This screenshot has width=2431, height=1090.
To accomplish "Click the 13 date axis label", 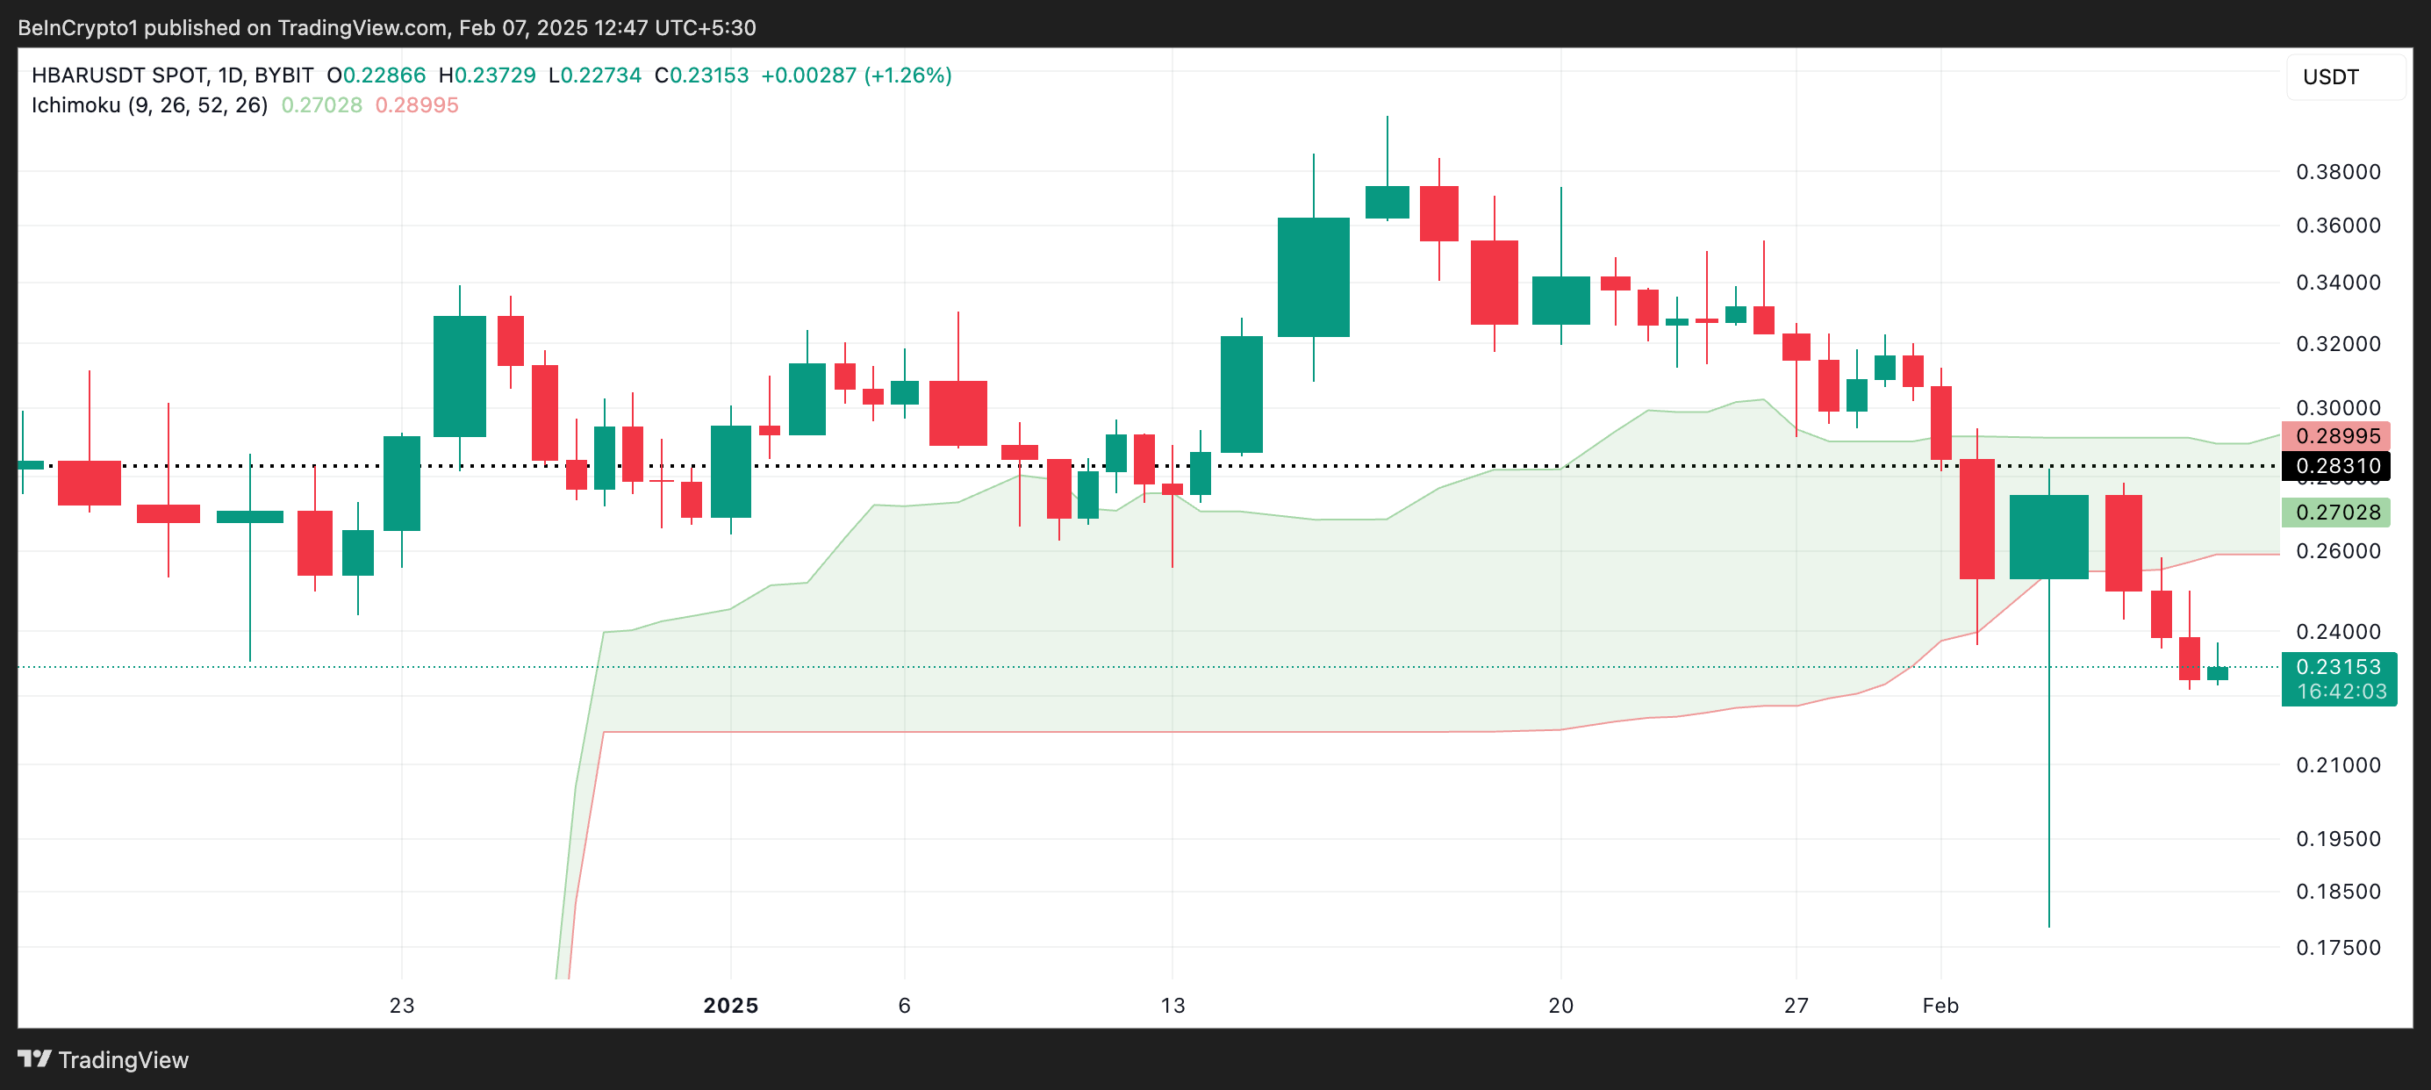I will (x=1172, y=1005).
